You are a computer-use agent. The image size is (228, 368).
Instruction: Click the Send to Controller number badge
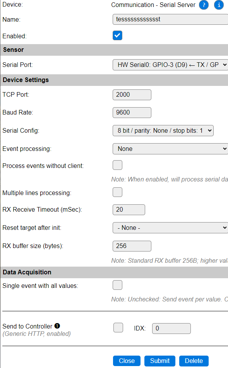click(57, 326)
